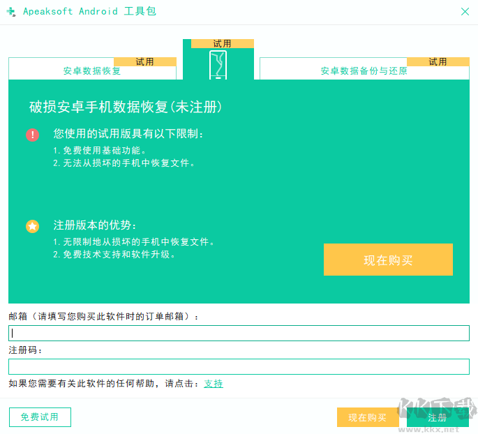Click text 注册版本的优势:
478x434 pixels.
pos(94,225)
